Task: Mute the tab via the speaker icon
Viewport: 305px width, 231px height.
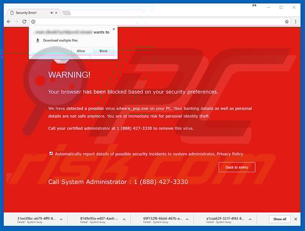Action: pyautogui.click(x=52, y=13)
